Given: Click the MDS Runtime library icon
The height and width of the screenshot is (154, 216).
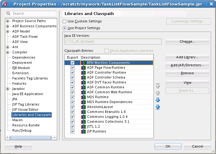Looking at the screenshot, I should [83, 97].
